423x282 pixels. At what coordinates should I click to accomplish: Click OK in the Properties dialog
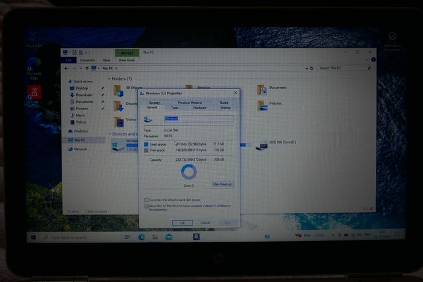tap(182, 223)
